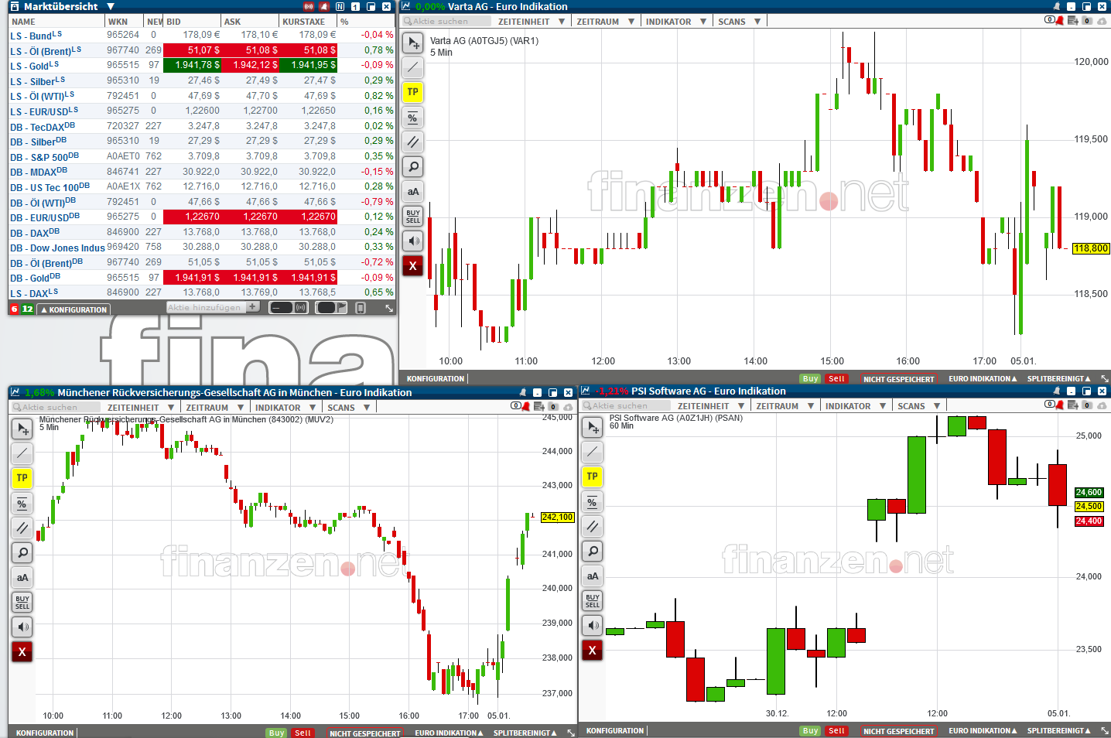
Task: Select parallel lines tool in PSI Software chart
Action: [x=593, y=527]
